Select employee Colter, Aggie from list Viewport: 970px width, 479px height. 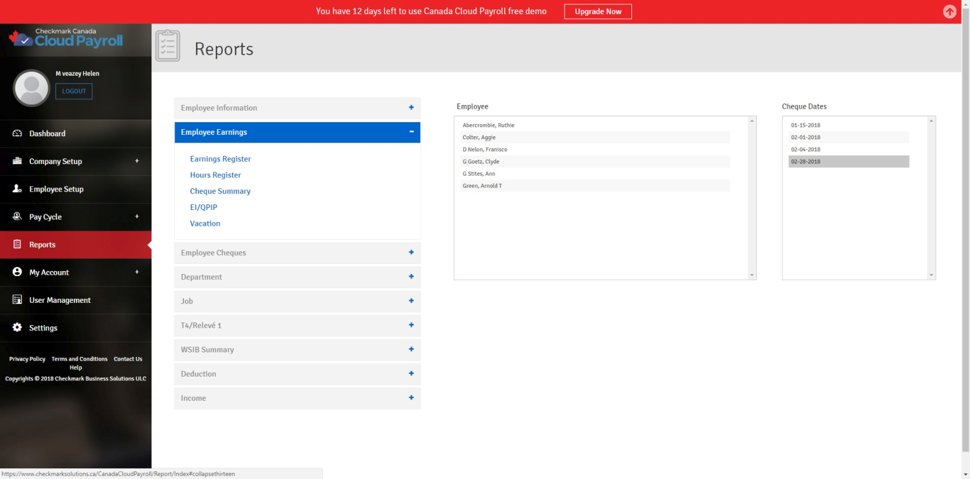[x=479, y=137]
